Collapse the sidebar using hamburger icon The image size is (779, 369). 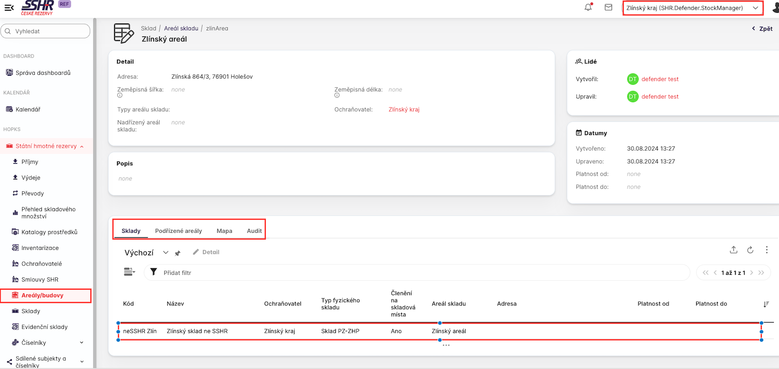9,7
